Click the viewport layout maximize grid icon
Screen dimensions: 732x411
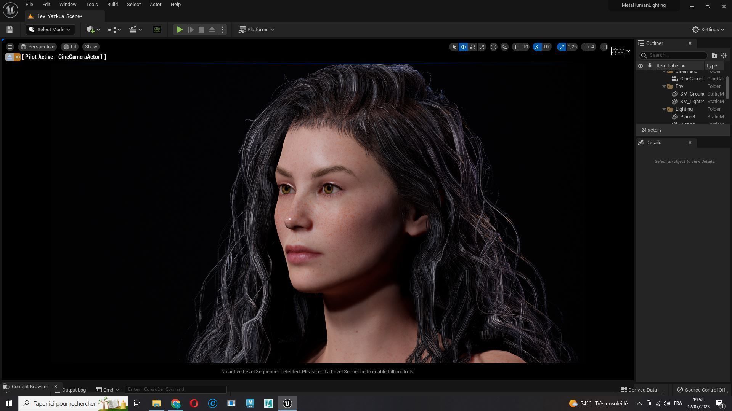coord(604,47)
